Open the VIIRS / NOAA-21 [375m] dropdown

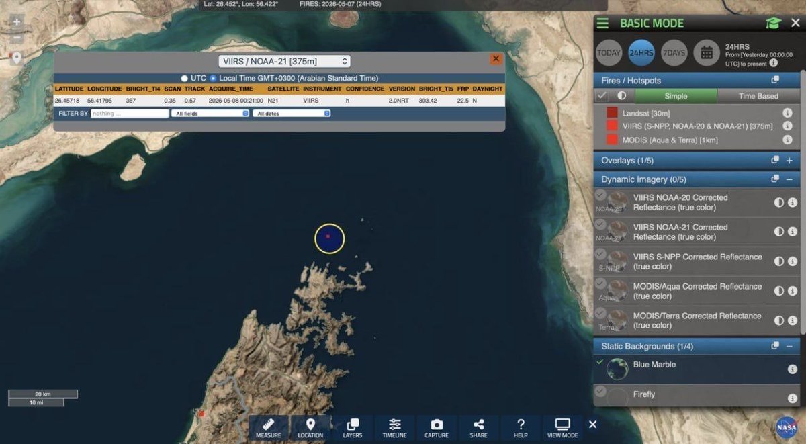tap(284, 61)
